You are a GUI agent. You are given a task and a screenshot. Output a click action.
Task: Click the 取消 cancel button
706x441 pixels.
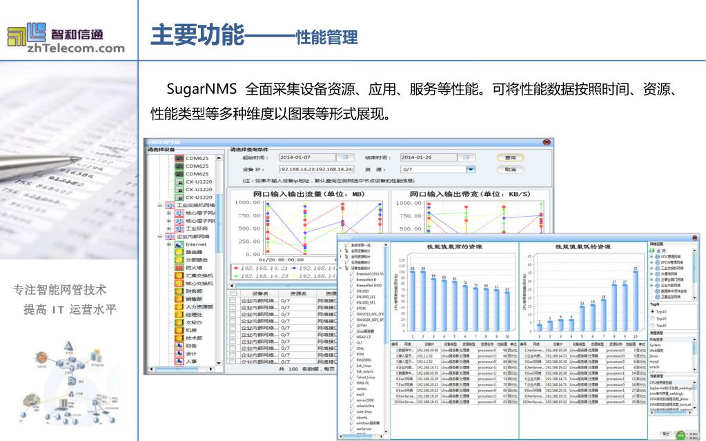pyautogui.click(x=510, y=169)
